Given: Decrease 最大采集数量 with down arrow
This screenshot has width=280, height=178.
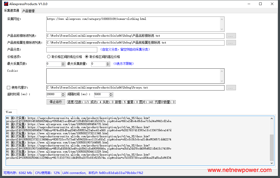Looking at the screenshot, I should (108, 65).
